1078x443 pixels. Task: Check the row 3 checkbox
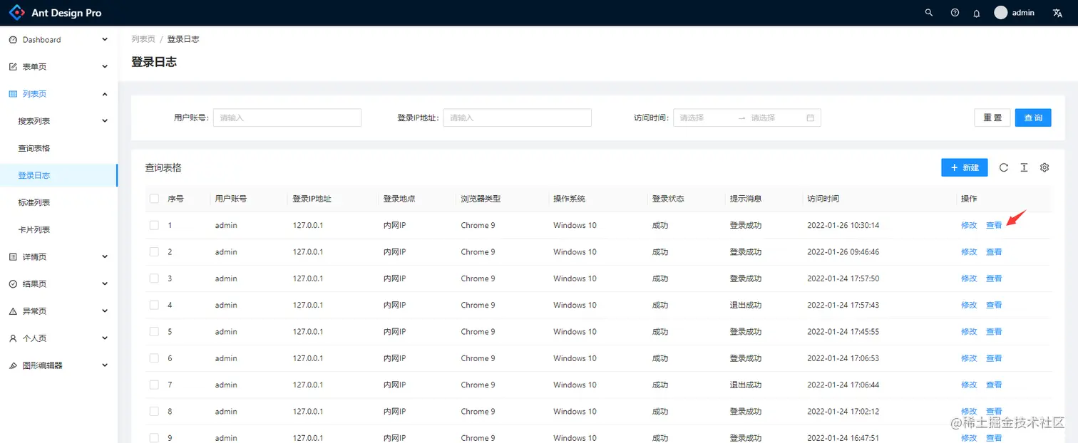[154, 278]
